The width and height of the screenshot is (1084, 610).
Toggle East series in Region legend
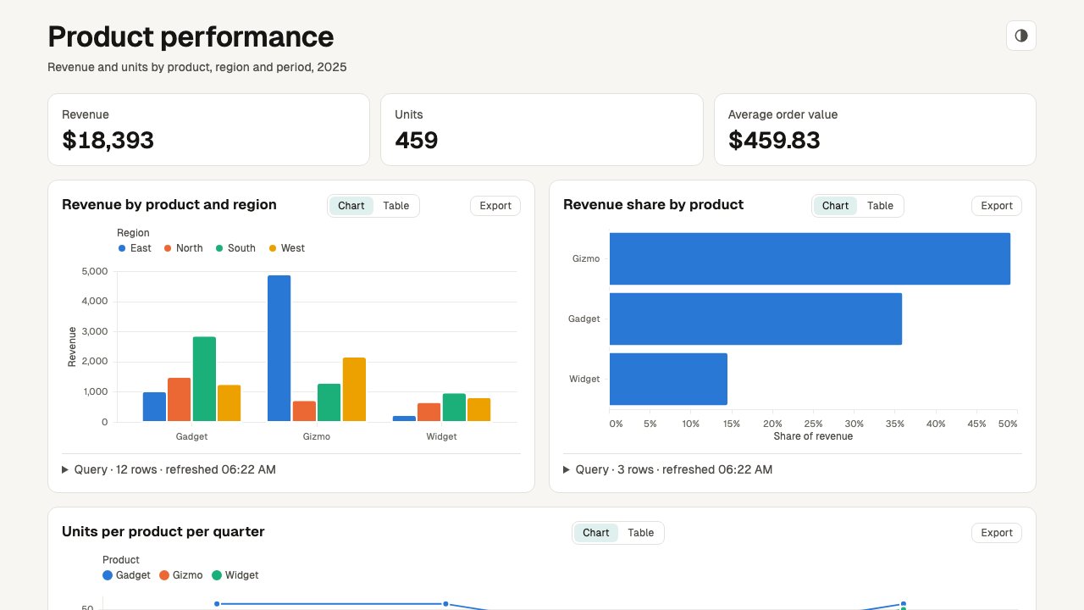[135, 248]
